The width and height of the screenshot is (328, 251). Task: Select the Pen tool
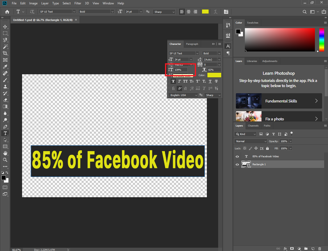click(x=5, y=126)
